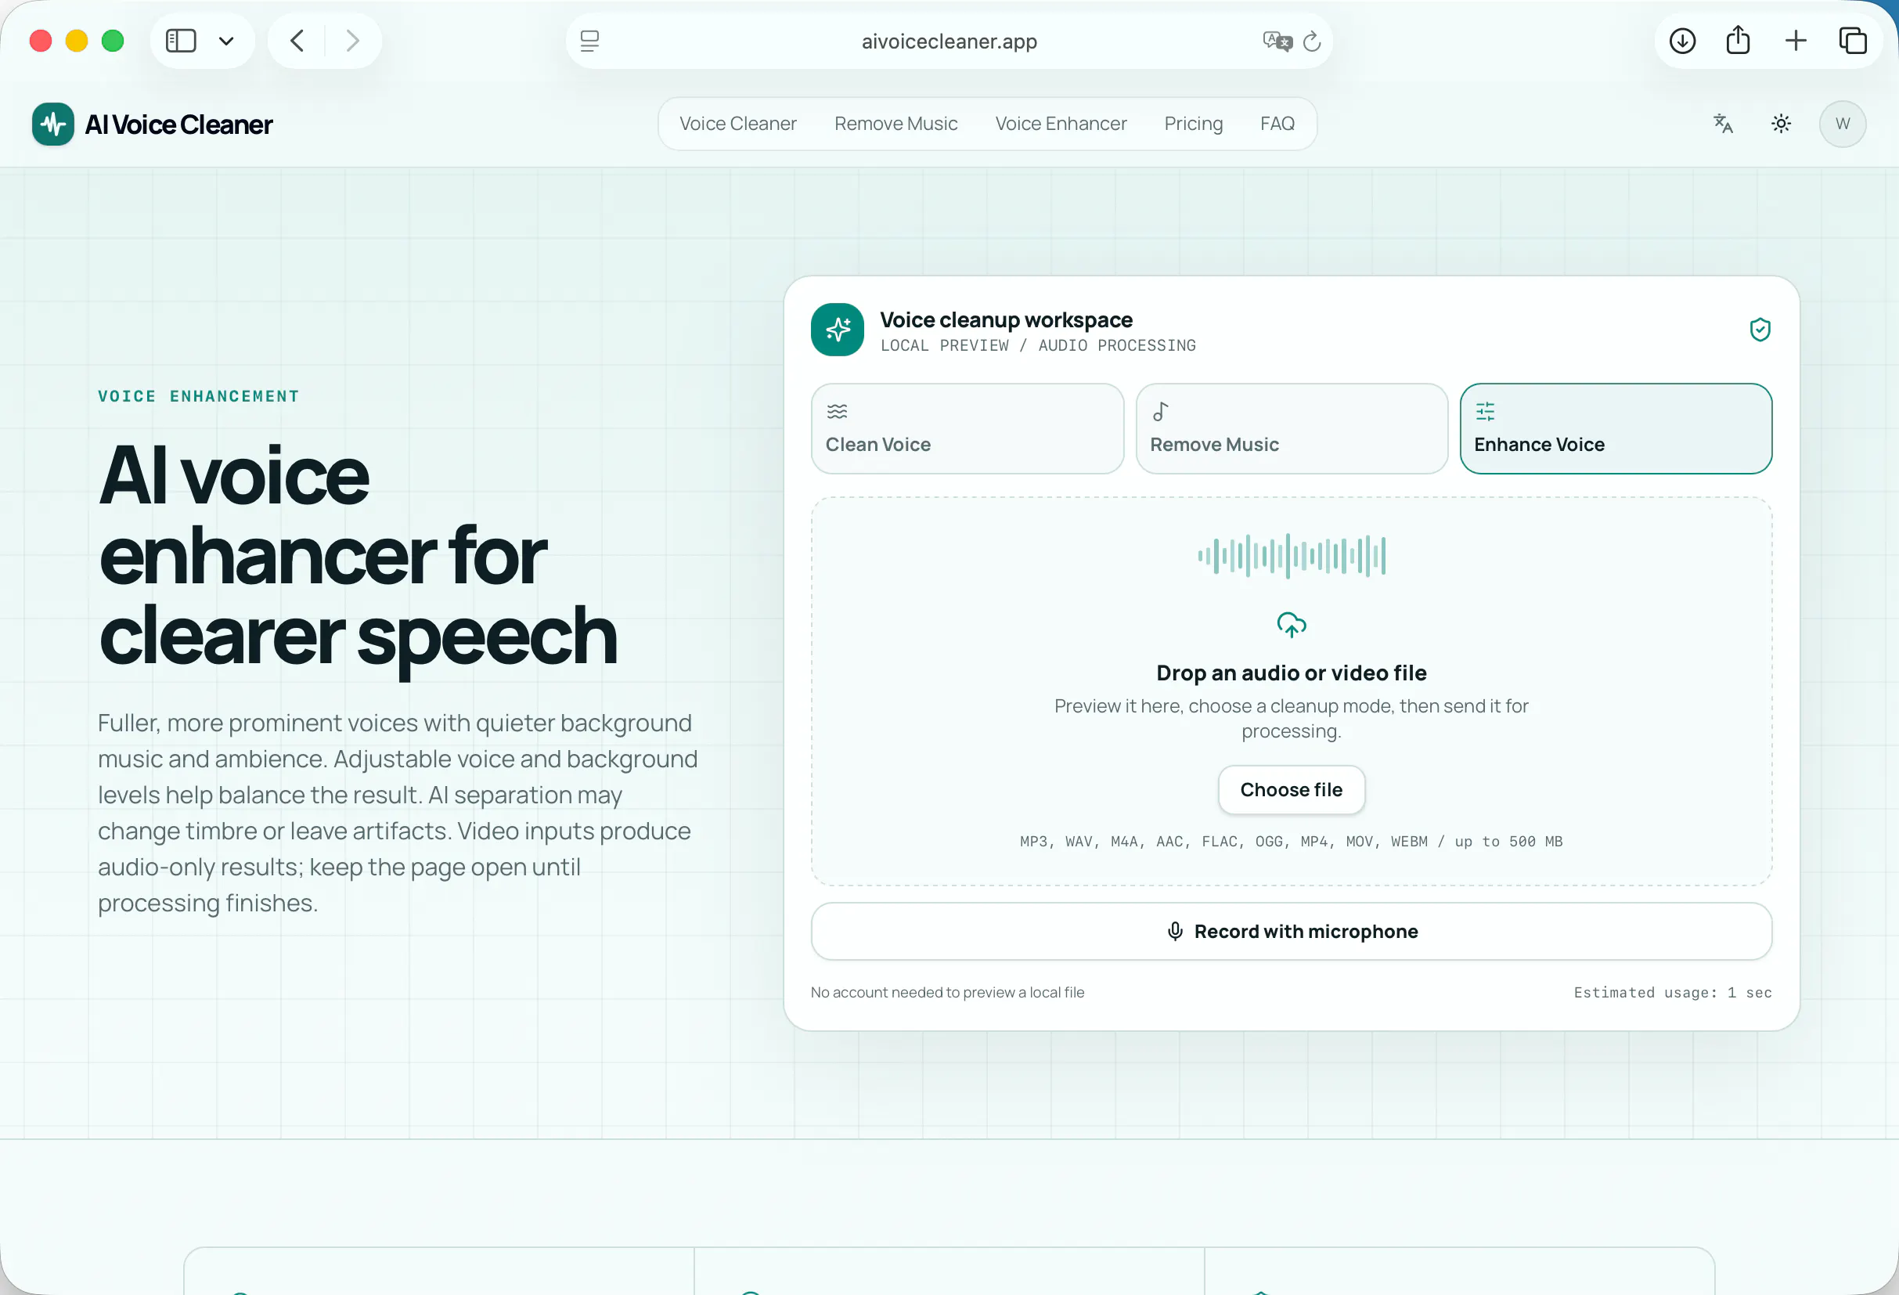Open the Safari reader page icon in address bar
The image size is (1899, 1295).
(x=589, y=41)
